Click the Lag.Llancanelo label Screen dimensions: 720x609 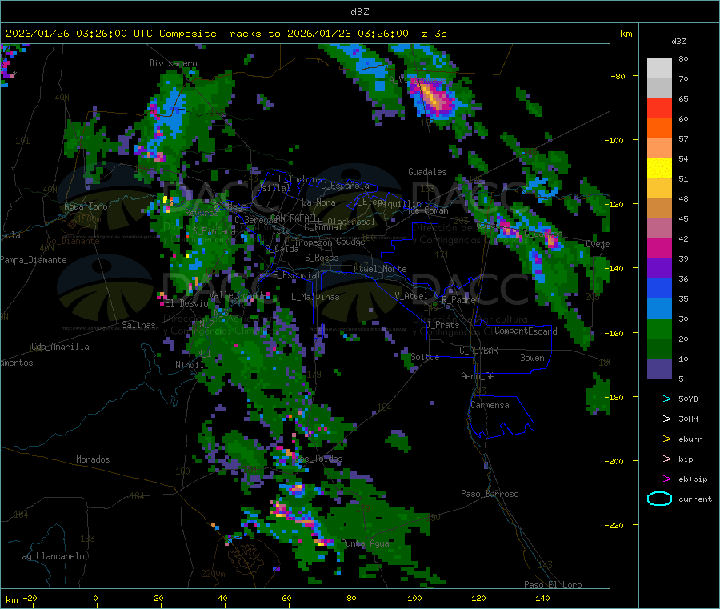[x=50, y=557]
